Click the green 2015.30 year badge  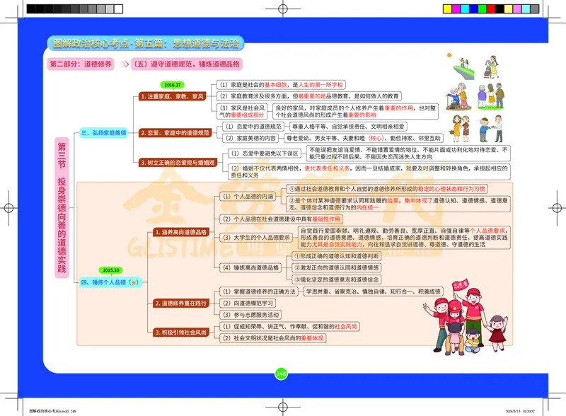tap(110, 269)
